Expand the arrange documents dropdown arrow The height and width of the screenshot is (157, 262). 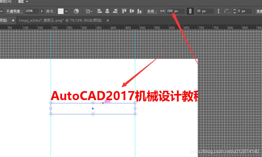coord(27,1)
